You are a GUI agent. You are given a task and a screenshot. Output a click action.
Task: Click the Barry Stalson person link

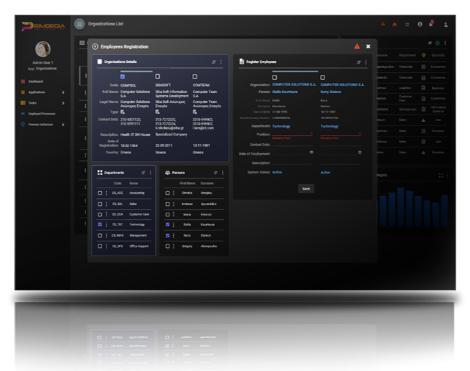click(331, 92)
